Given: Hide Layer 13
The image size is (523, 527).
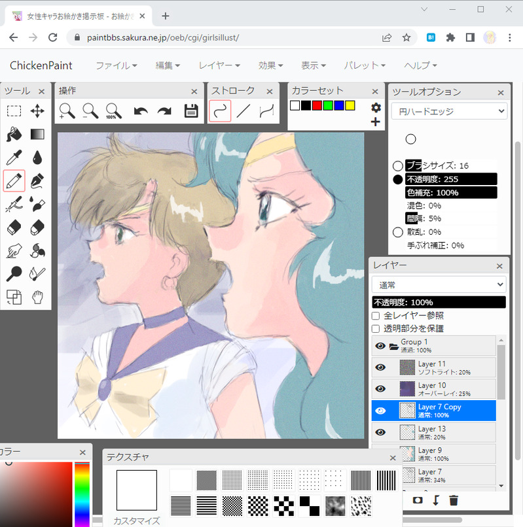Looking at the screenshot, I should point(380,432).
